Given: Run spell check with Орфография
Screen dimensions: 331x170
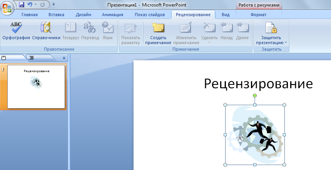Looking at the screenshot, I should 16,31.
